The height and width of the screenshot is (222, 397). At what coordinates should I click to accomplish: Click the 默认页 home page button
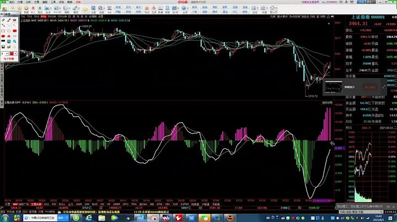(x=273, y=10)
